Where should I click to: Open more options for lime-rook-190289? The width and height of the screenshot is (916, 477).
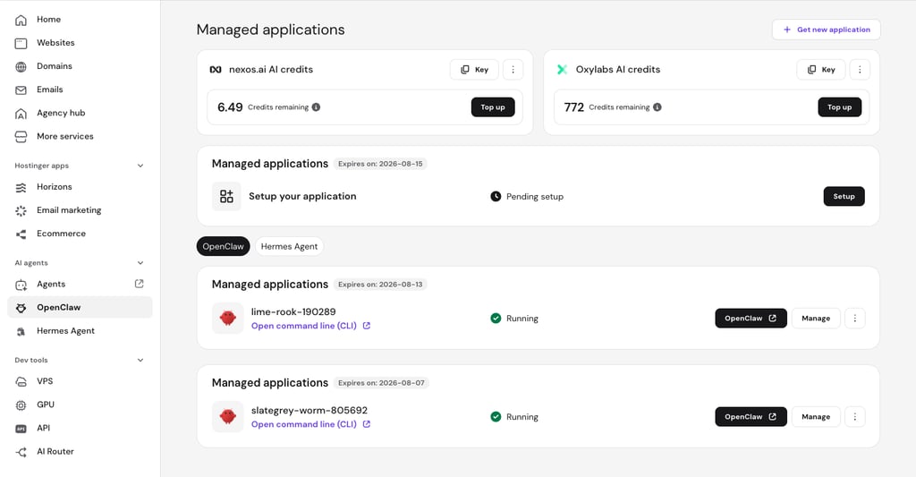pos(854,318)
